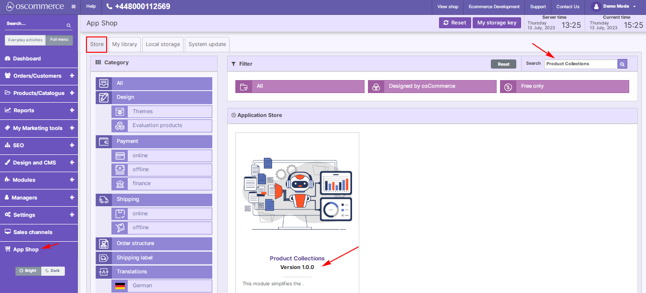Click the Themes eye icon
The height and width of the screenshot is (293, 646).
click(120, 112)
